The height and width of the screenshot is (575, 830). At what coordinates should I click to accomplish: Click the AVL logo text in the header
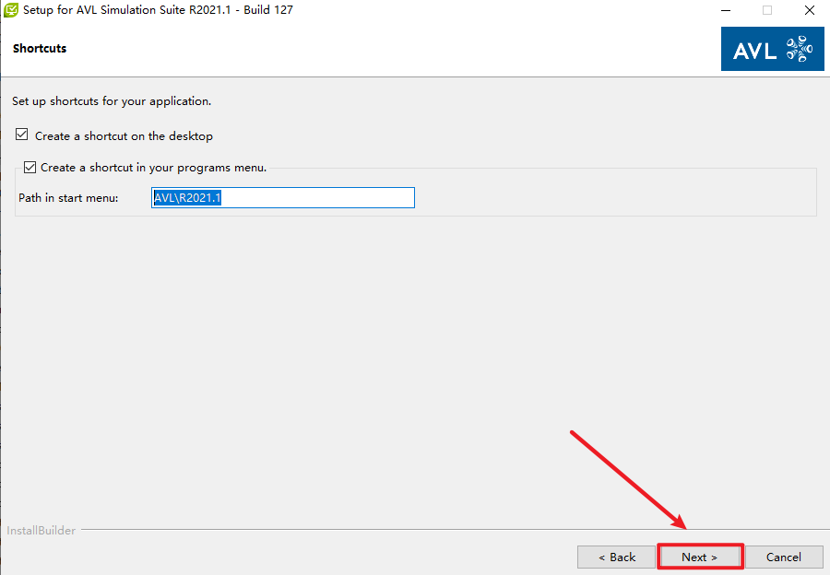[753, 52]
